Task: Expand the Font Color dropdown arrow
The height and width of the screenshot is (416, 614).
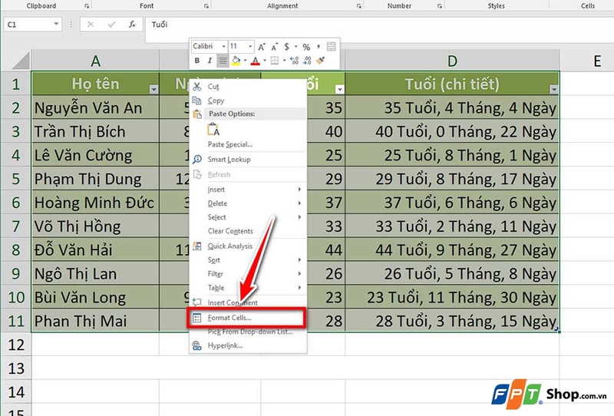Action: pyautogui.click(x=265, y=61)
